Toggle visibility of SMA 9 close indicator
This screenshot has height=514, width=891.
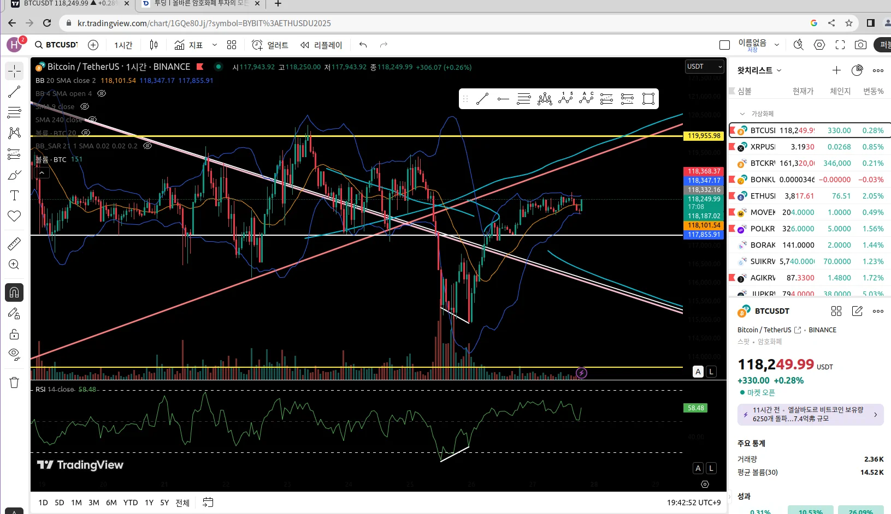pyautogui.click(x=85, y=106)
